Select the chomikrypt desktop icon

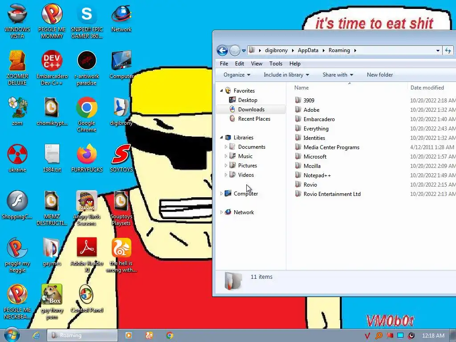click(x=52, y=111)
